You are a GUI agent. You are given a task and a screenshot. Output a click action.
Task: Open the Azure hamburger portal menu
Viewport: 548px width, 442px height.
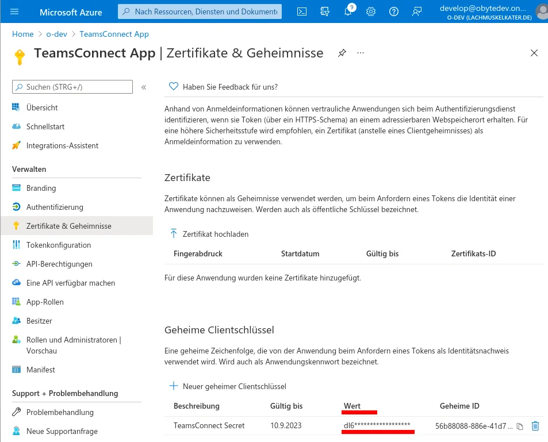click(15, 11)
